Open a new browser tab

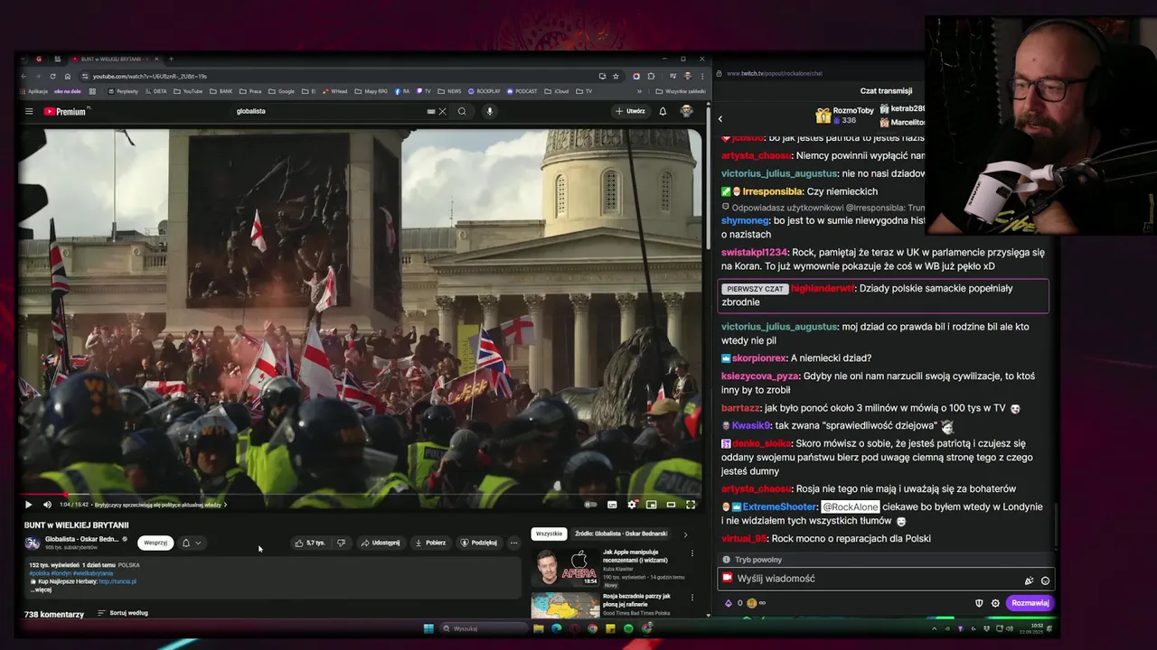171,59
